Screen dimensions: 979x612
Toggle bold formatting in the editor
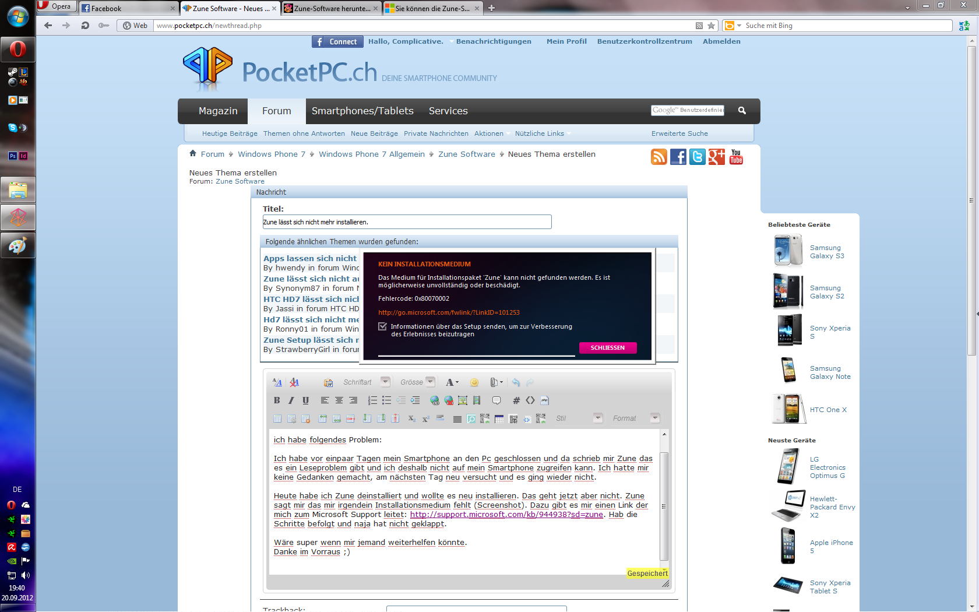coord(277,400)
